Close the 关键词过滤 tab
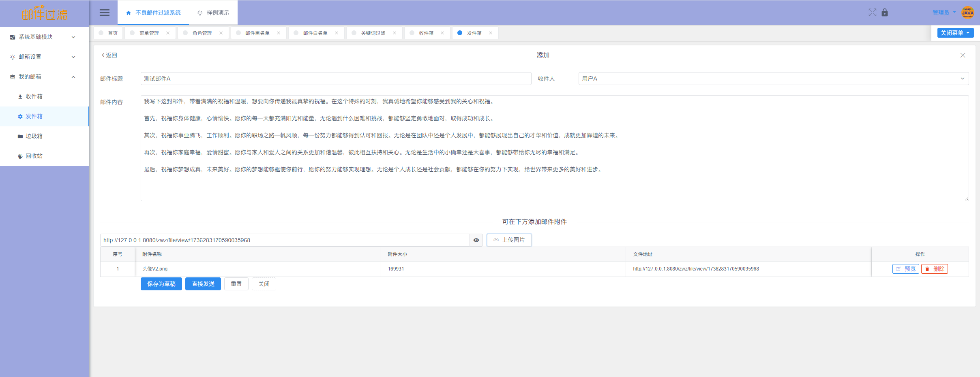 click(395, 33)
